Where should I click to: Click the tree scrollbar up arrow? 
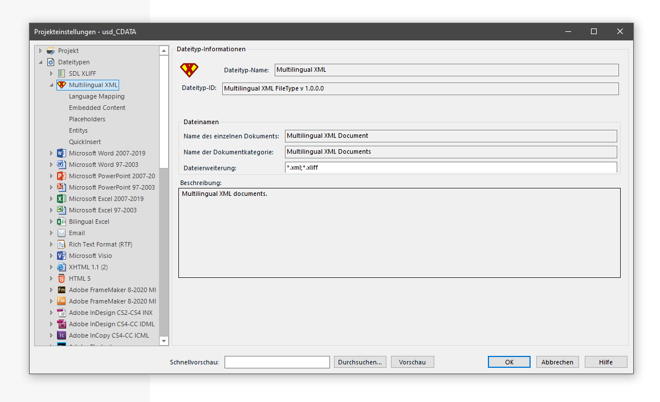pyautogui.click(x=164, y=51)
